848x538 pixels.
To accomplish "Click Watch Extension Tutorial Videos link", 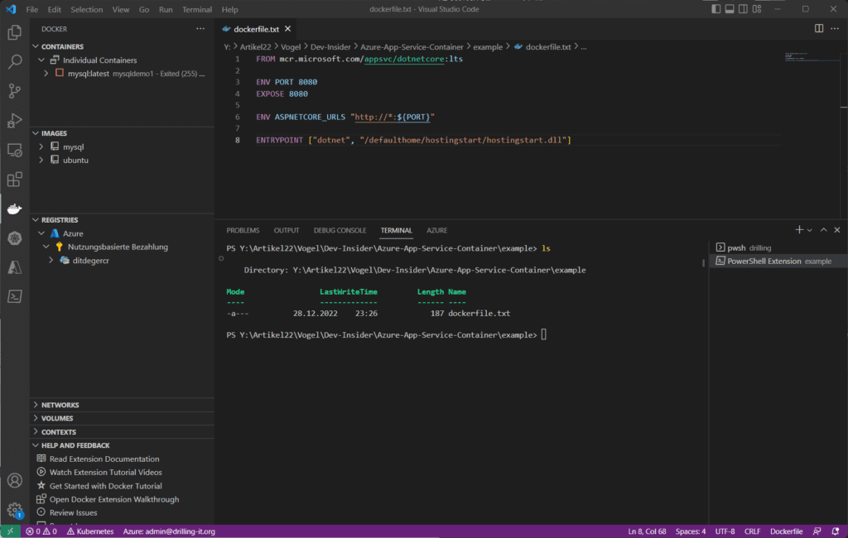I will tap(105, 473).
